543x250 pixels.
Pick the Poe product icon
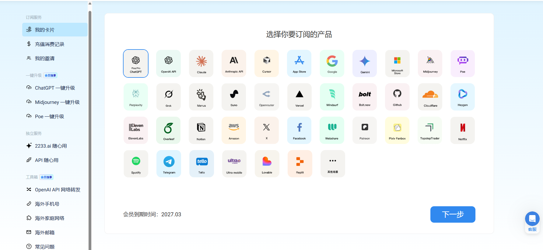coord(463,63)
